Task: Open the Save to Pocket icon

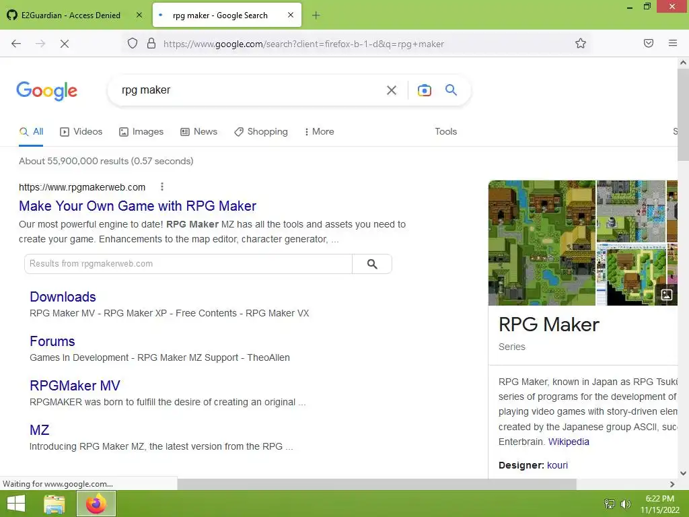Action: point(649,43)
